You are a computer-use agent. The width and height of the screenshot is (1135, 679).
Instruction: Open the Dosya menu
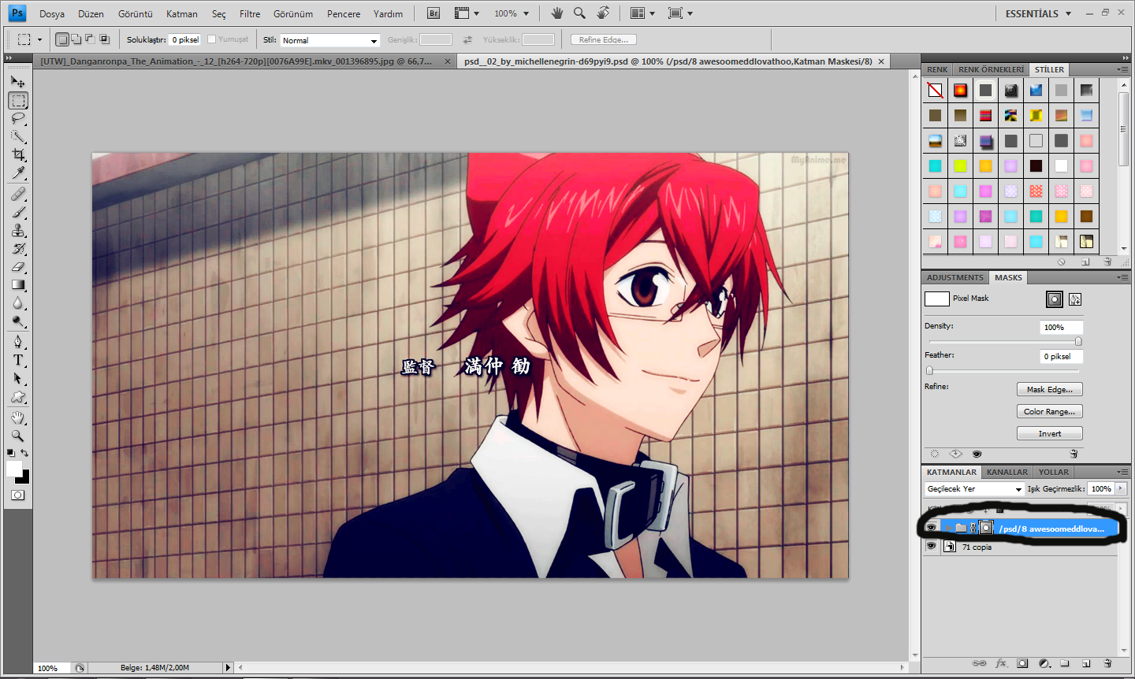click(52, 13)
